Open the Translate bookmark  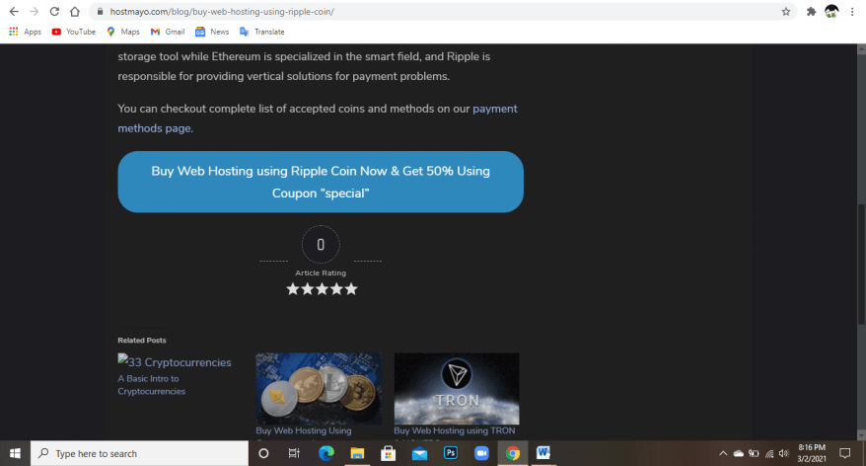(262, 32)
